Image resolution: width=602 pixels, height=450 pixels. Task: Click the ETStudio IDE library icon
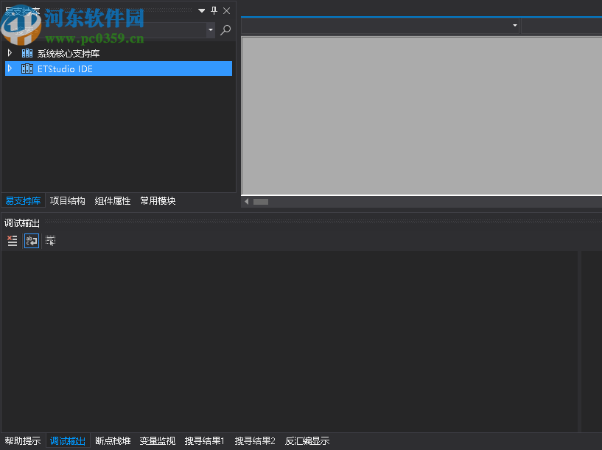(27, 68)
